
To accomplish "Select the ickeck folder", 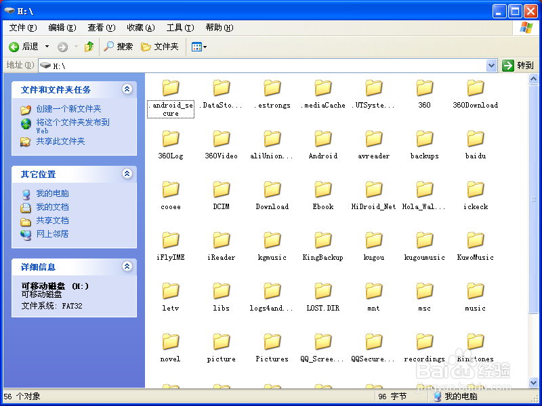I will [476, 196].
